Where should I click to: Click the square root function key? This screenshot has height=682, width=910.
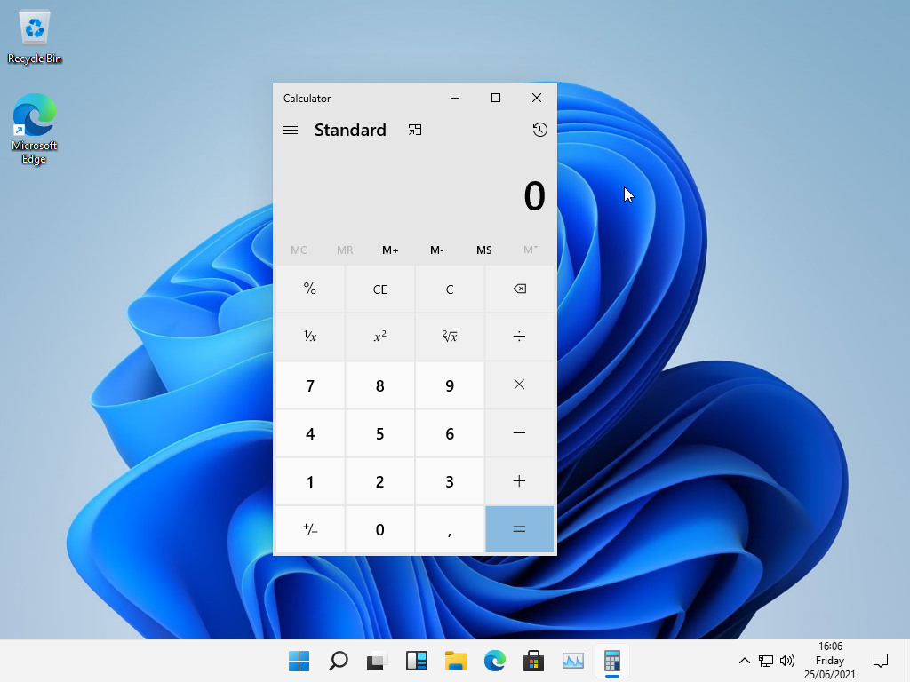pyautogui.click(x=450, y=337)
